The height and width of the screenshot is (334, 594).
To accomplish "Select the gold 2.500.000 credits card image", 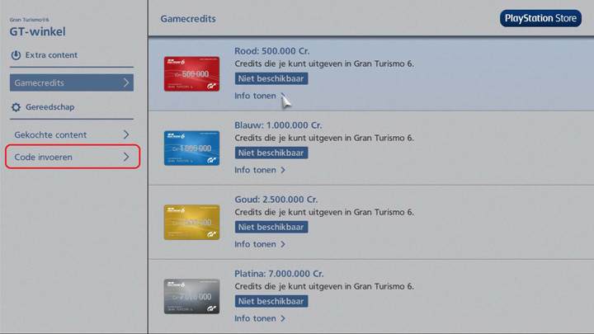I will (x=191, y=222).
